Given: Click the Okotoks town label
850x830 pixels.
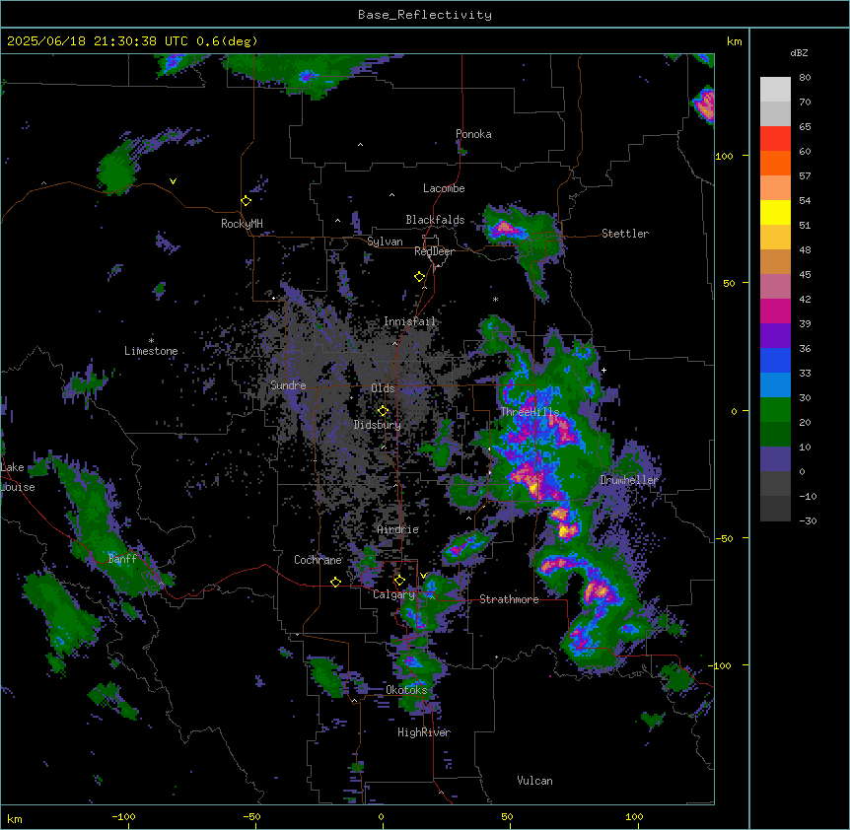Looking at the screenshot, I should click(406, 690).
